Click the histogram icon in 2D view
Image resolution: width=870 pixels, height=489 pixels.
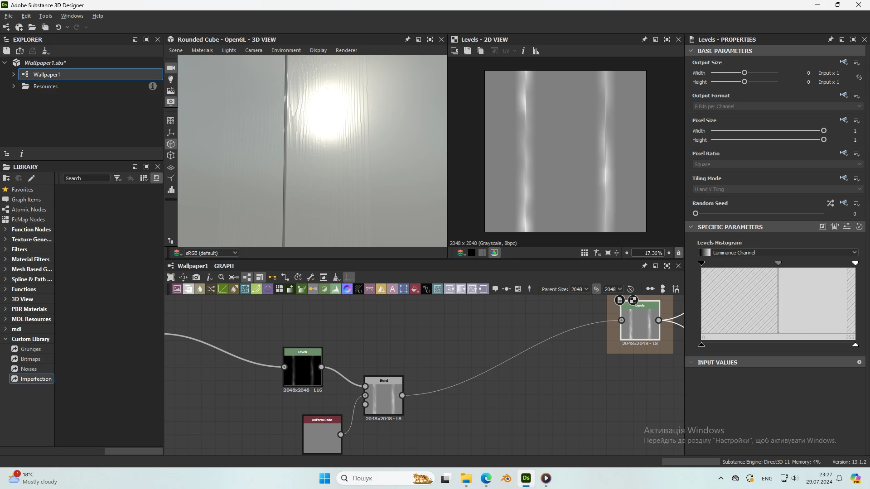(536, 51)
